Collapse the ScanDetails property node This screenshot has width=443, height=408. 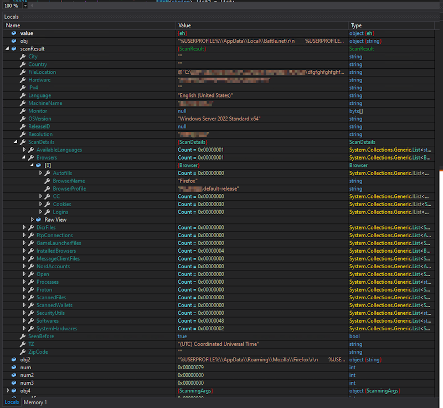(x=16, y=142)
